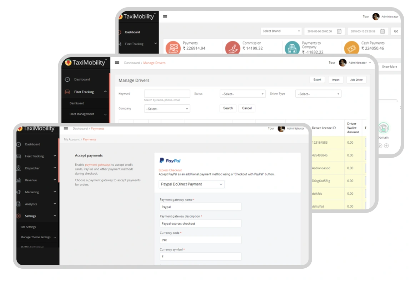Follow the payment gateways link

97,165
